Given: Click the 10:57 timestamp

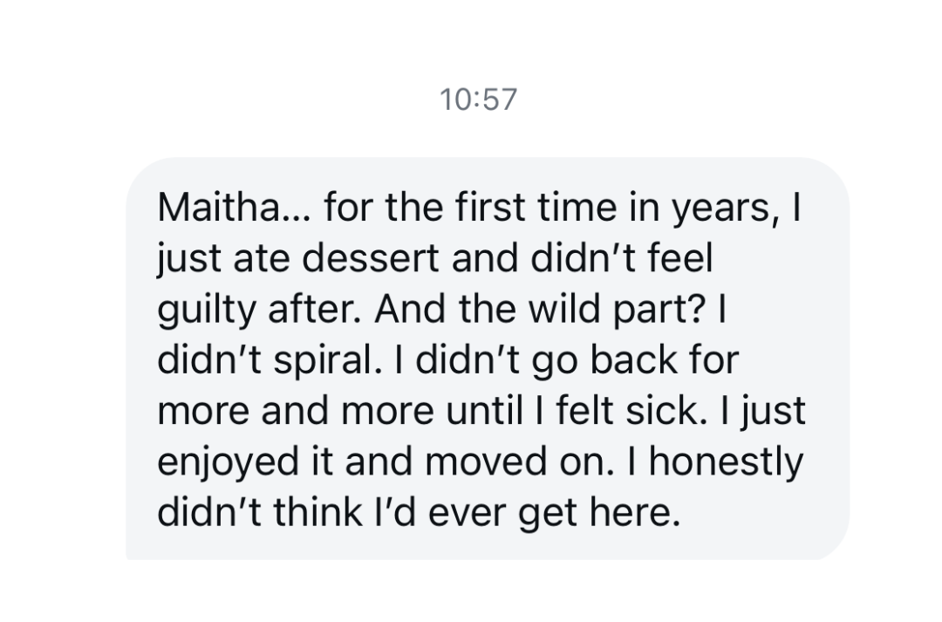Looking at the screenshot, I should pos(479,99).
